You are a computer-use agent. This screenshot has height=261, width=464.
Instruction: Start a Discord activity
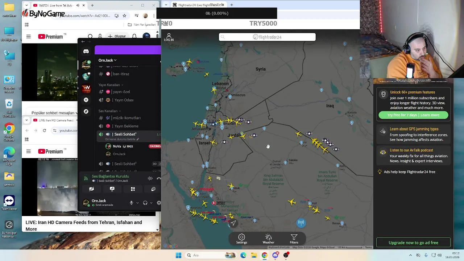(133, 189)
